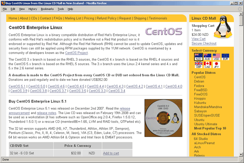The height and width of the screenshot is (163, 244).
Task: Click the Firefox throbber activity icon
Action: [x=240, y=9]
